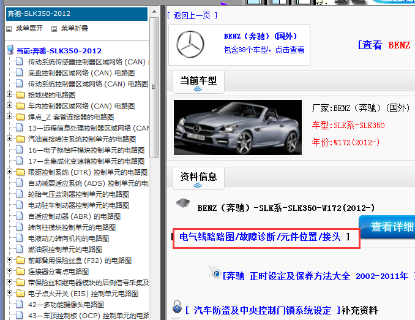The width and height of the screenshot is (415, 320).
Task: Select tree item 13—远程信息处理控制器区域网络
Action: coord(88,128)
